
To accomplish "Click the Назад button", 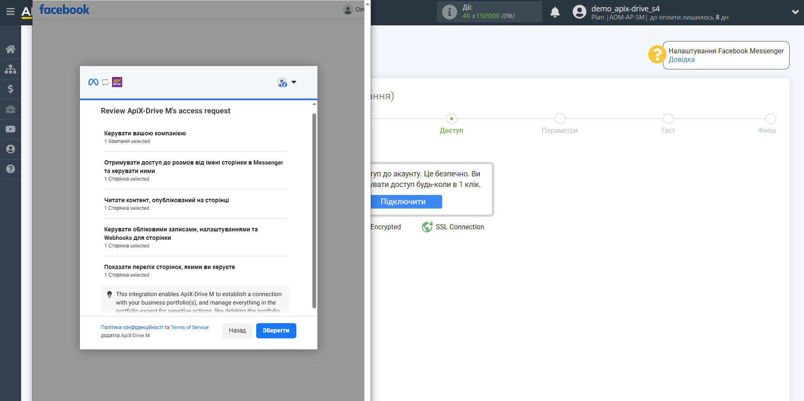I will point(237,331).
